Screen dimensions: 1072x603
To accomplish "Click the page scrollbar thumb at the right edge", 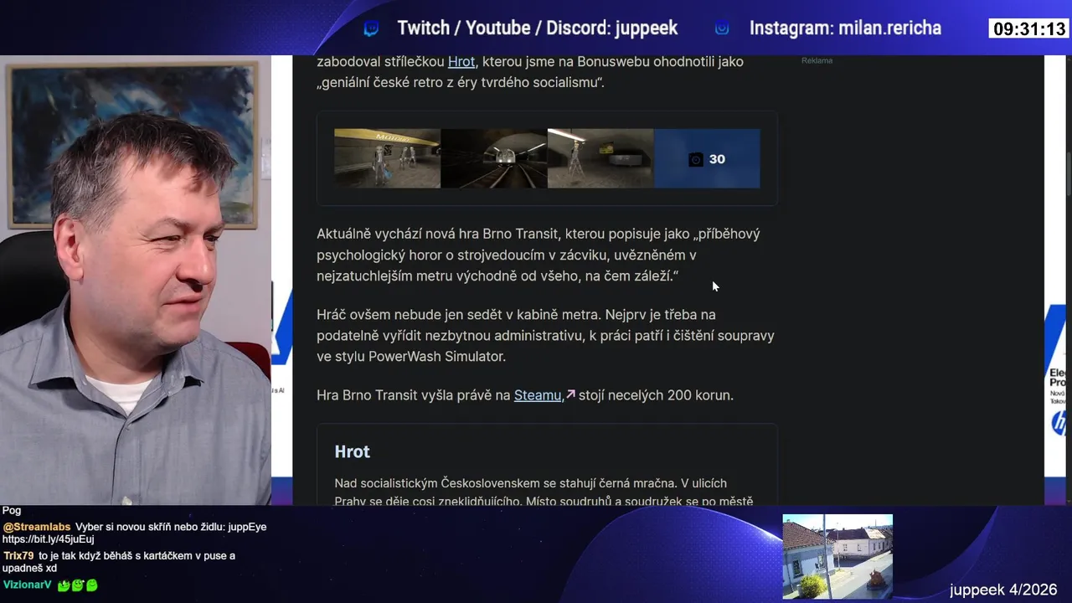I will point(1067,173).
